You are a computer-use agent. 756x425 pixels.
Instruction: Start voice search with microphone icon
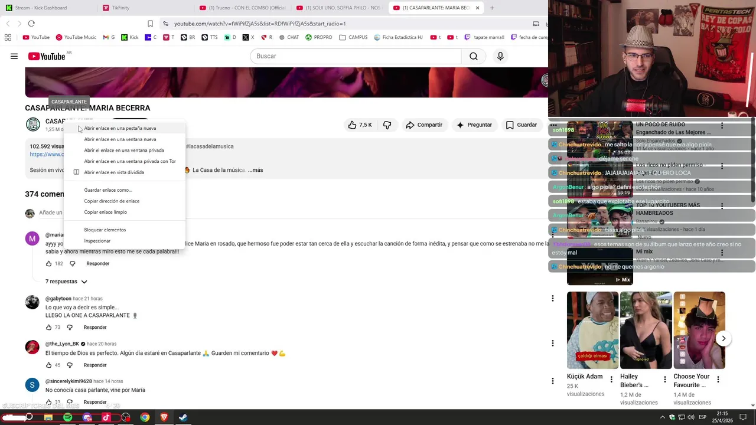pyautogui.click(x=500, y=56)
